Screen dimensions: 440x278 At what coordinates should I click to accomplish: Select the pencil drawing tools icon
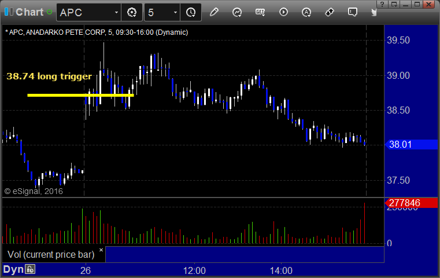click(x=214, y=12)
